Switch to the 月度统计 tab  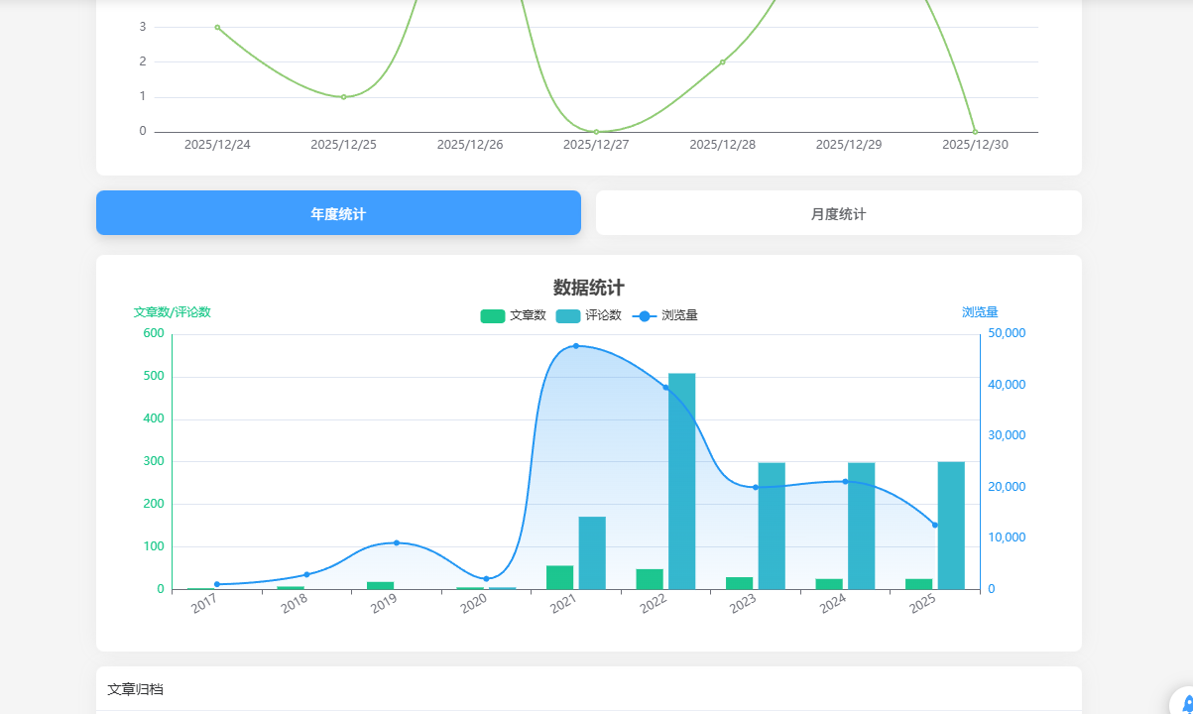838,212
